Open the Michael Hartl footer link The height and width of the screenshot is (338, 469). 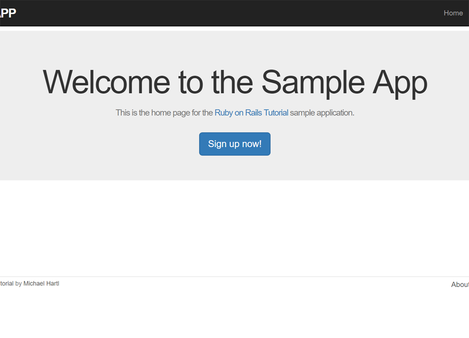[41, 283]
